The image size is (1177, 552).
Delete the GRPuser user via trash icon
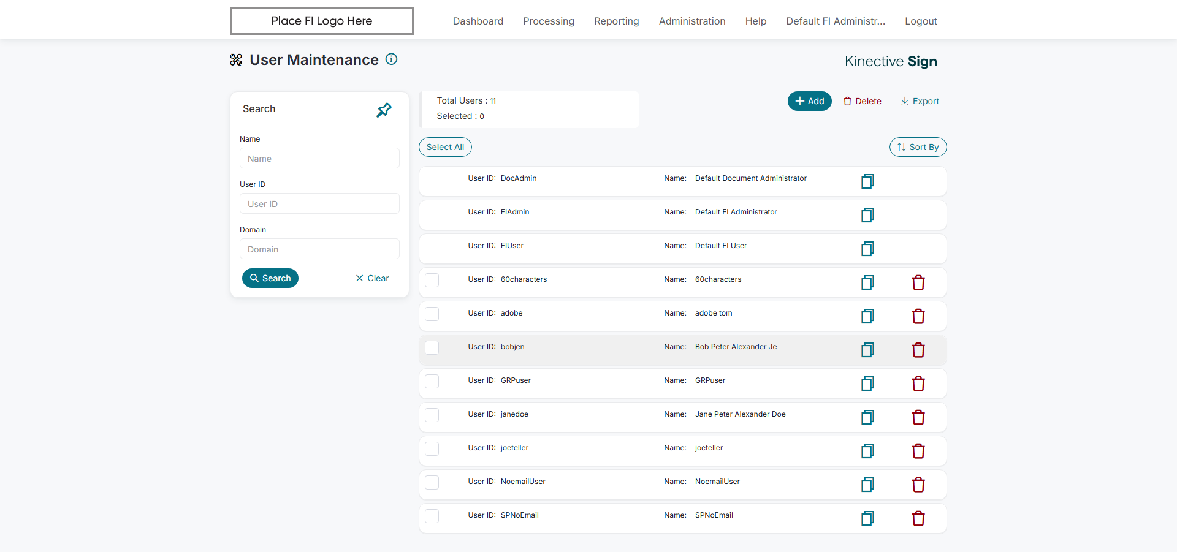pos(918,384)
